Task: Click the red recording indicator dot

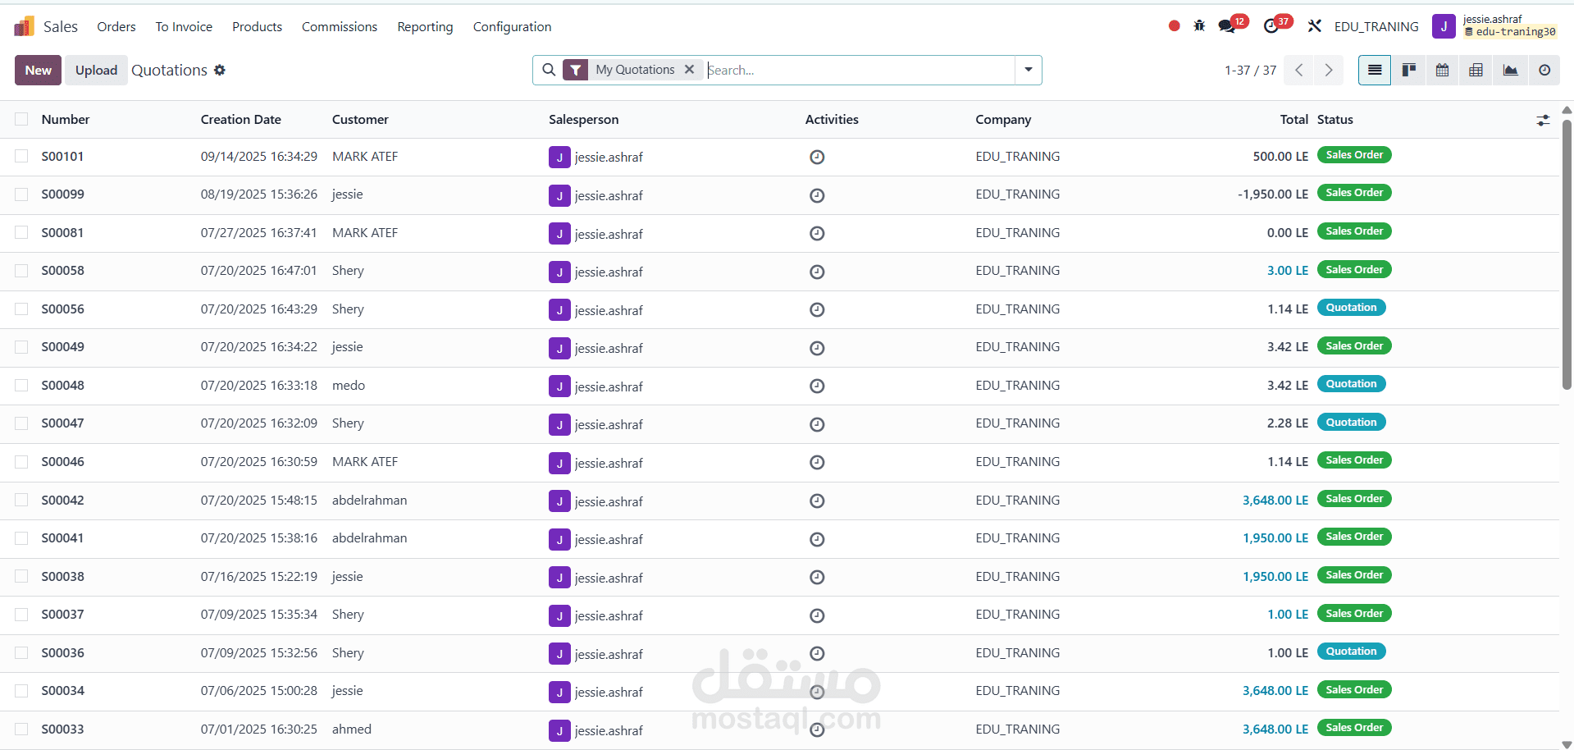Action: pyautogui.click(x=1174, y=26)
